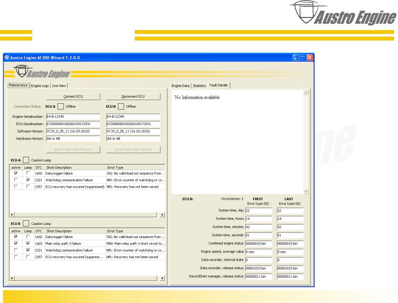Toggle active checkbox for ECU A 1e02
The height and width of the screenshot is (303, 398).
click(x=16, y=173)
